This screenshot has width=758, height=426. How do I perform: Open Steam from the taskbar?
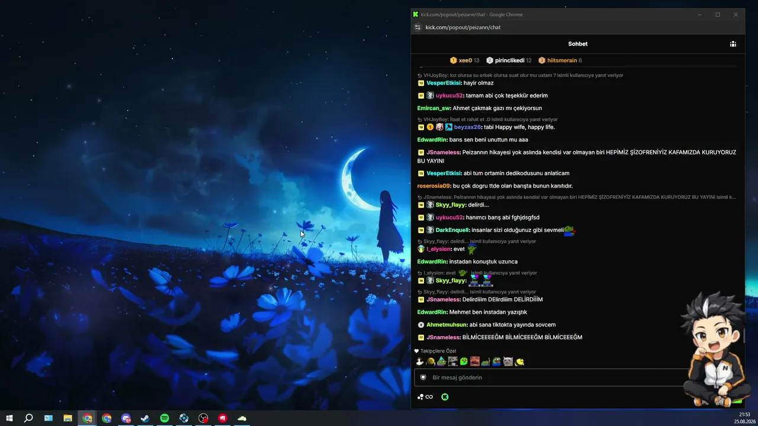click(145, 418)
